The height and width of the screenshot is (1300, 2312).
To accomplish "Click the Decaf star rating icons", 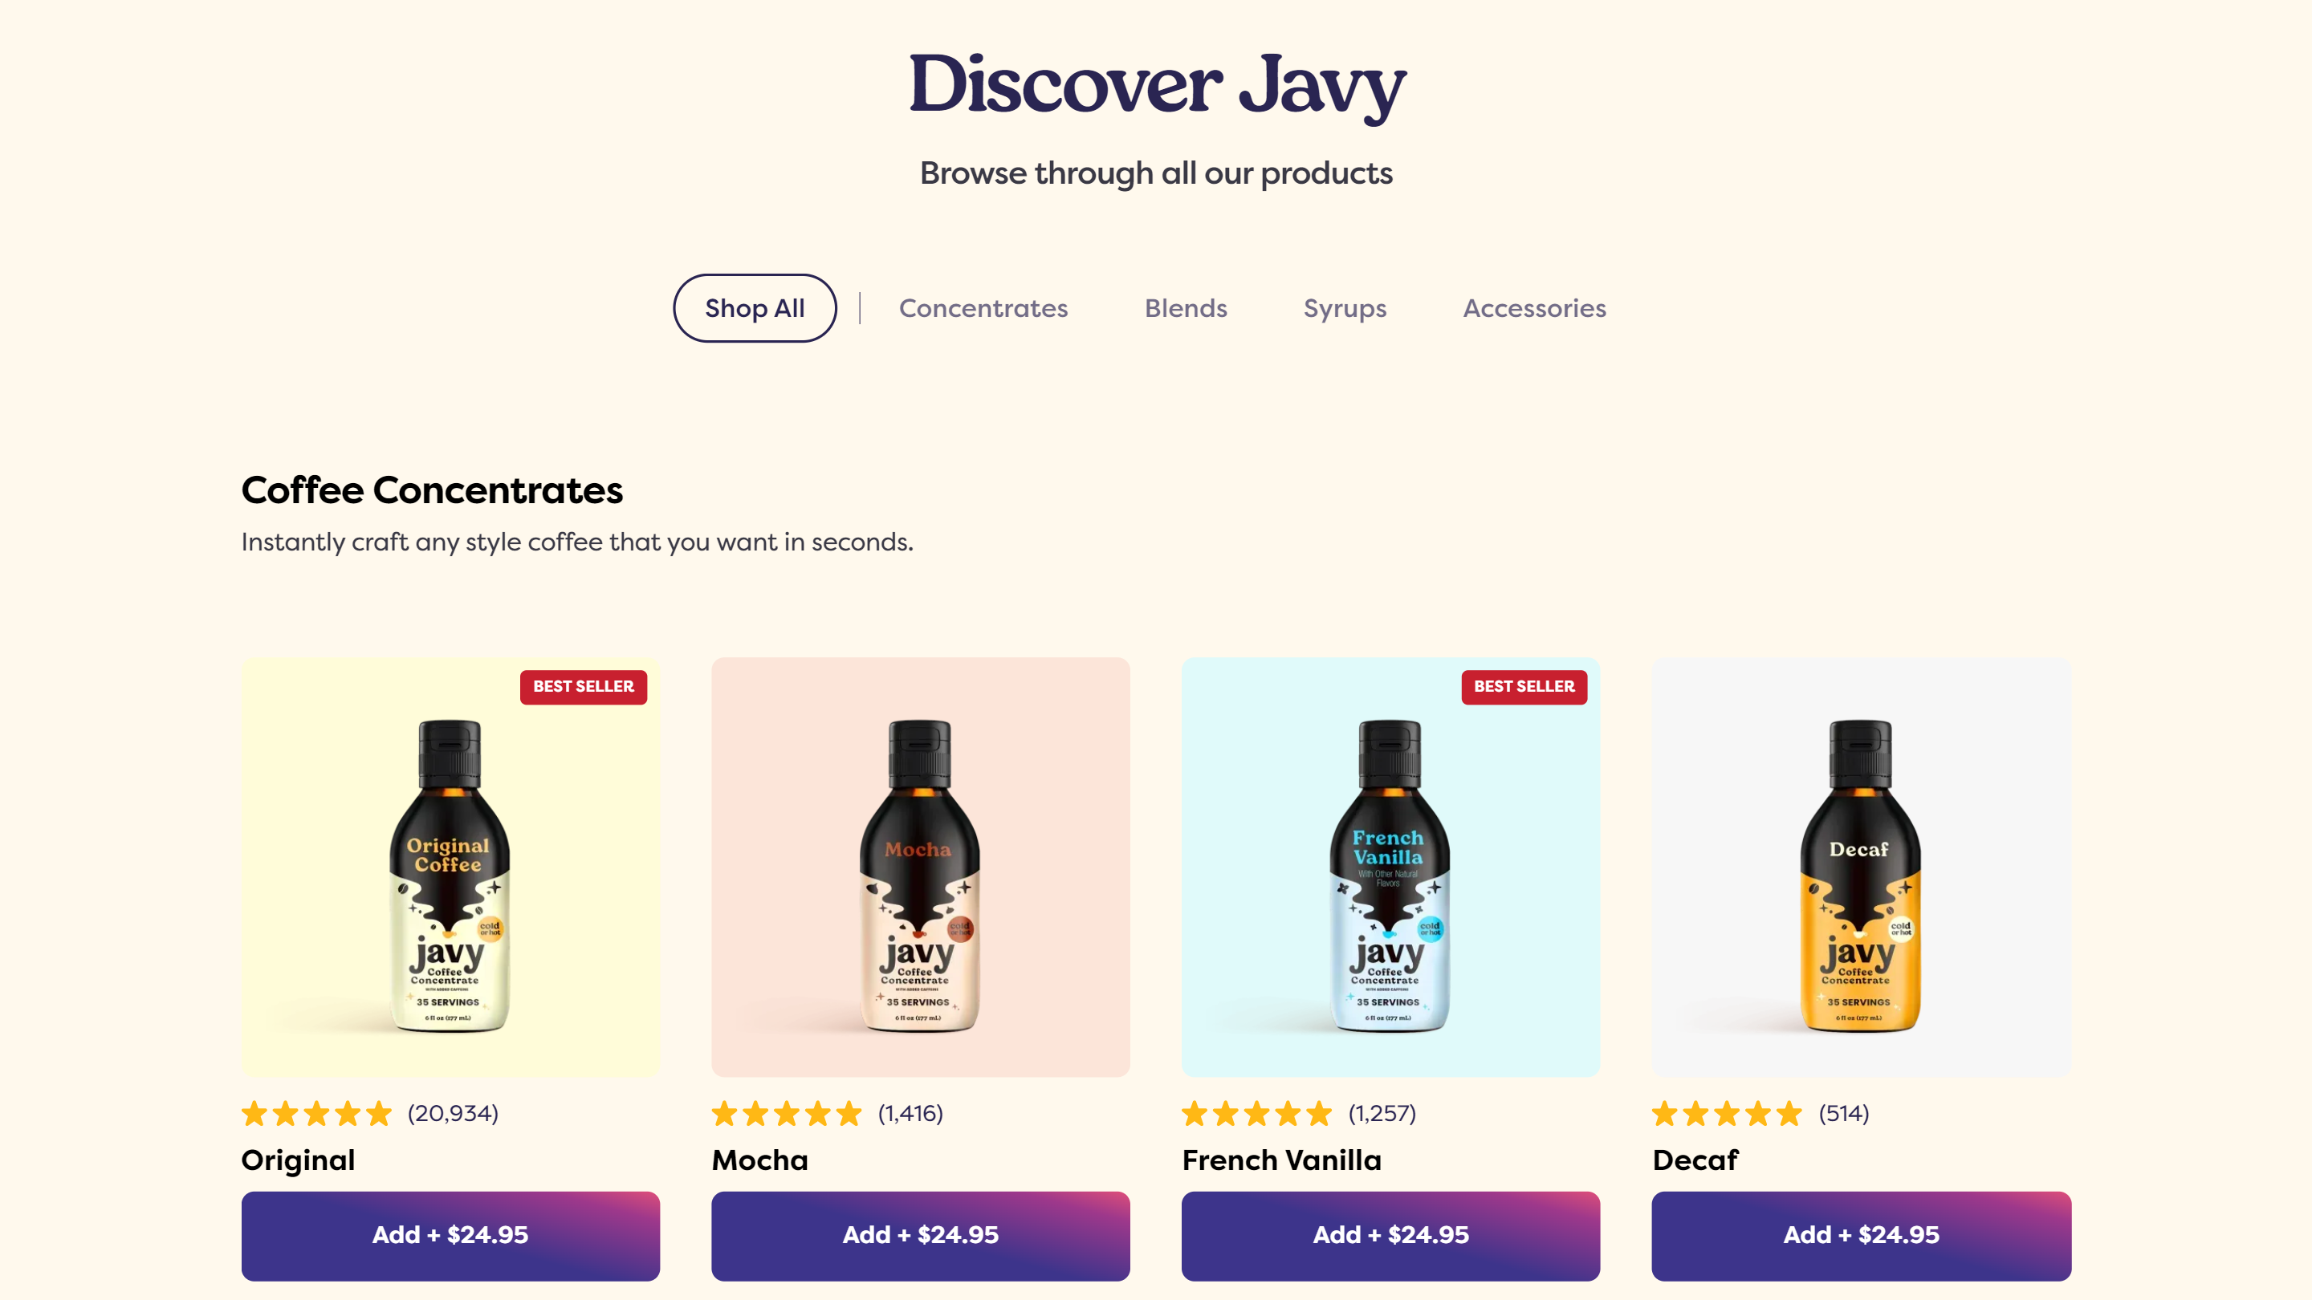I will click(x=1728, y=1113).
